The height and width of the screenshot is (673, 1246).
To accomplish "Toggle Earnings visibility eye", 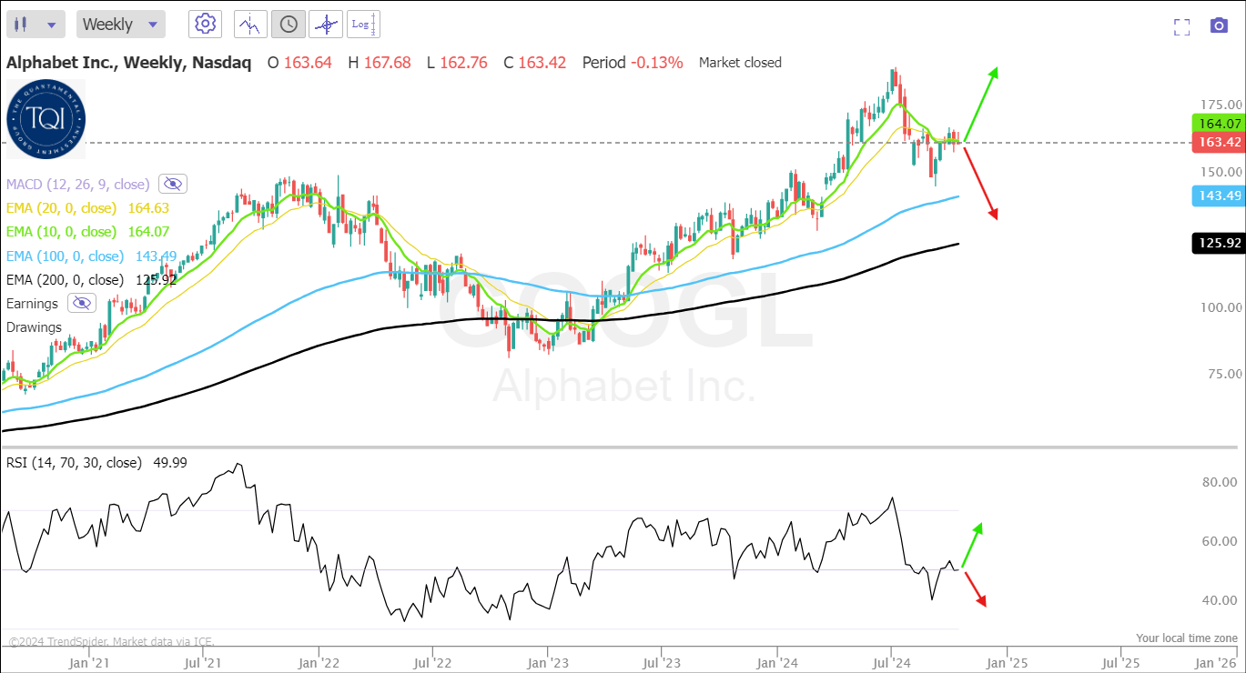I will (82, 303).
